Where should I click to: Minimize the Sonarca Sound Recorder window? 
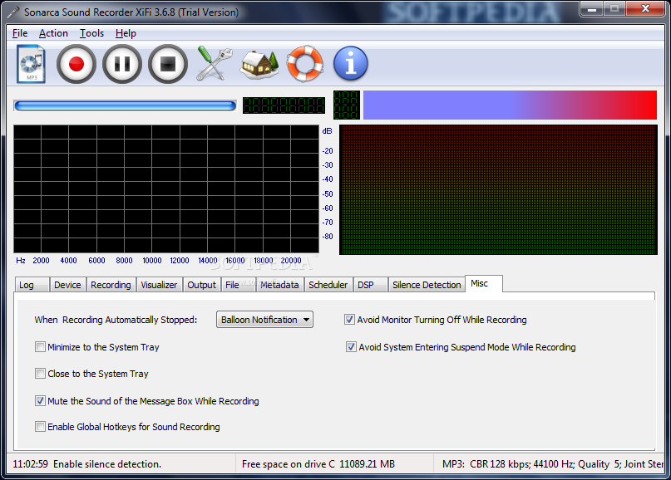pyautogui.click(x=592, y=8)
